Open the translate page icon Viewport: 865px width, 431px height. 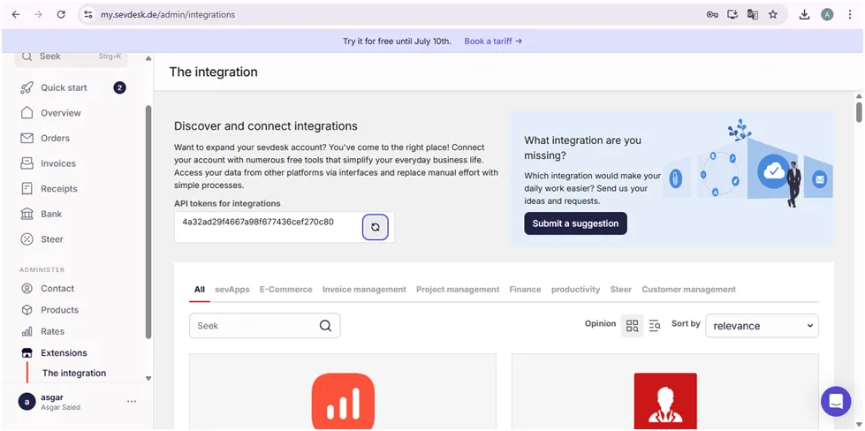[x=753, y=15]
